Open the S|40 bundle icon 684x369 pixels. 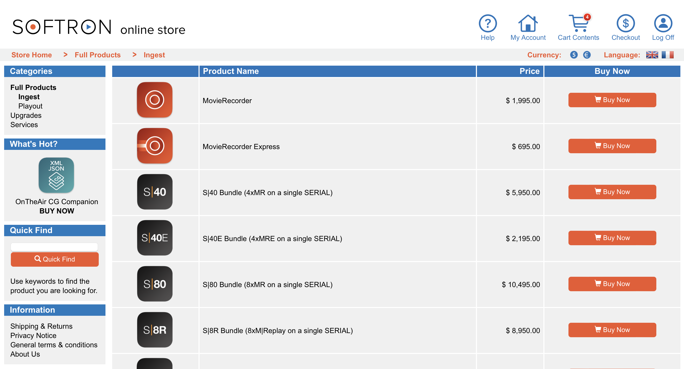155,192
